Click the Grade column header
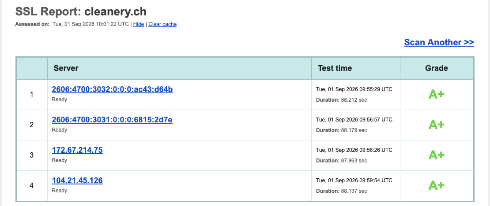 (436, 68)
